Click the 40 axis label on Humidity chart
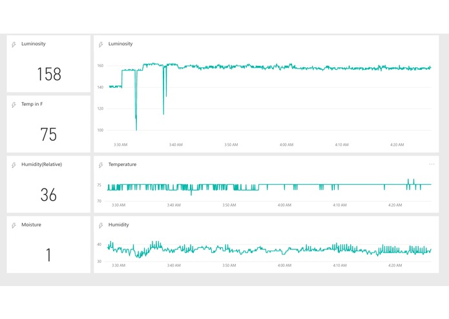 point(99,245)
